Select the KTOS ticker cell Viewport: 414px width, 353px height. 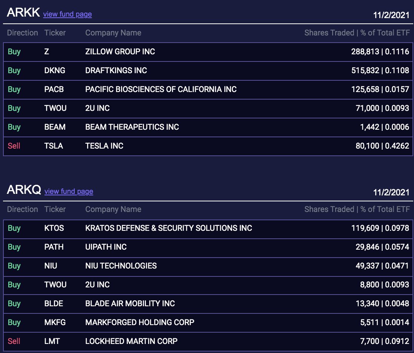click(54, 228)
